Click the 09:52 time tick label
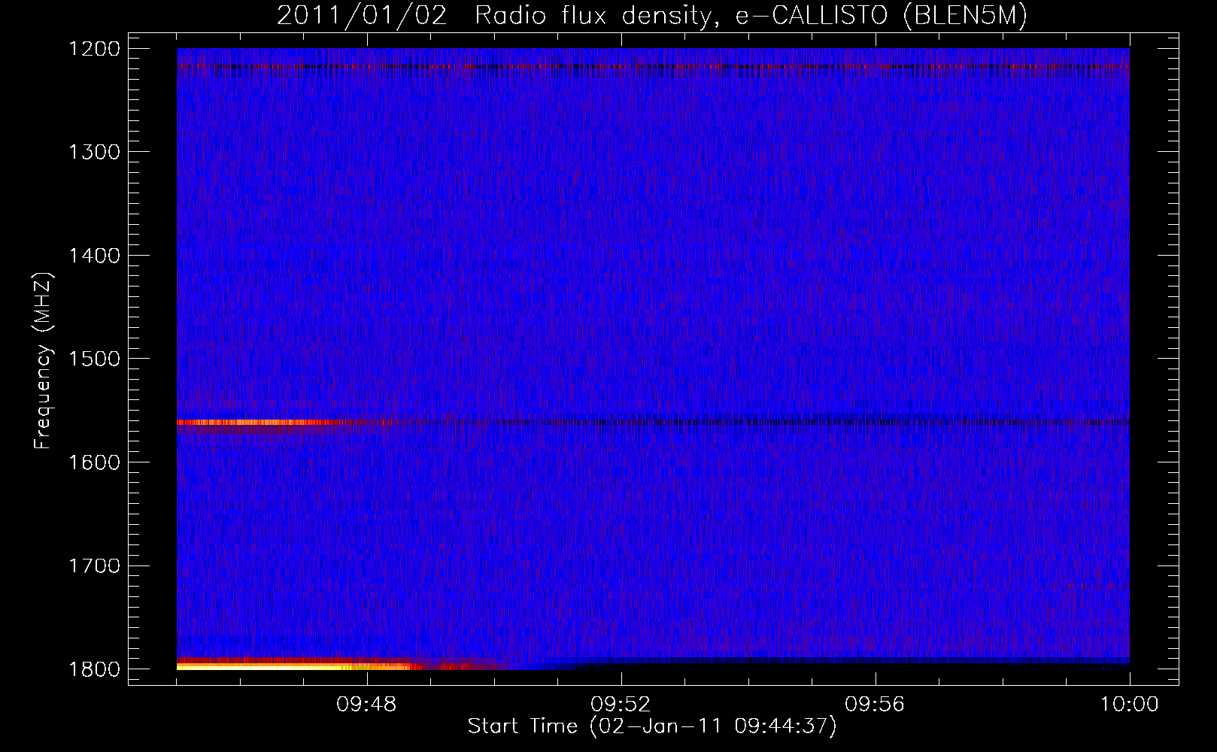Image resolution: width=1217 pixels, height=752 pixels. (x=621, y=705)
